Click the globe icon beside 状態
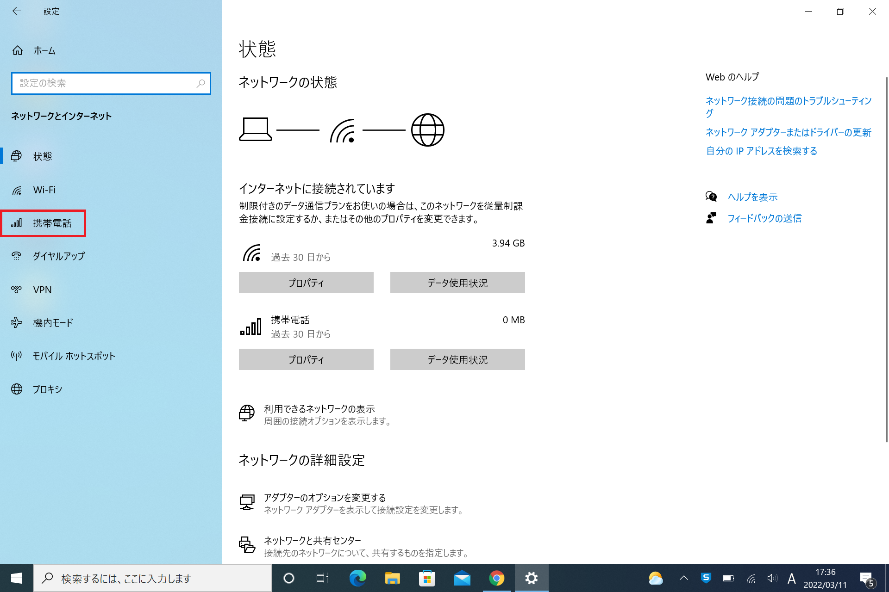 [x=17, y=156]
